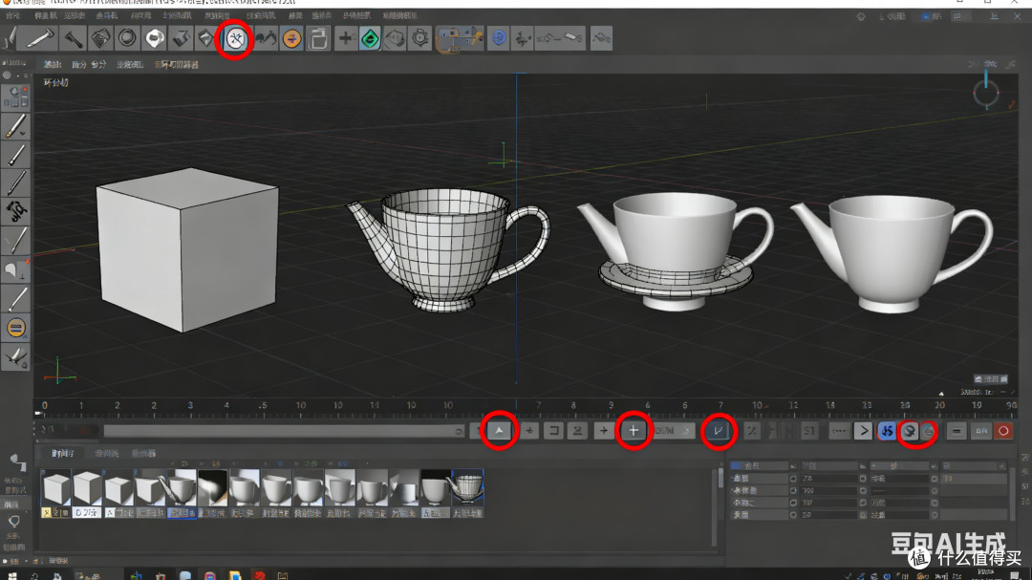Toggle the circle button in first attribute row
This screenshot has width=1032, height=580.
(792, 479)
